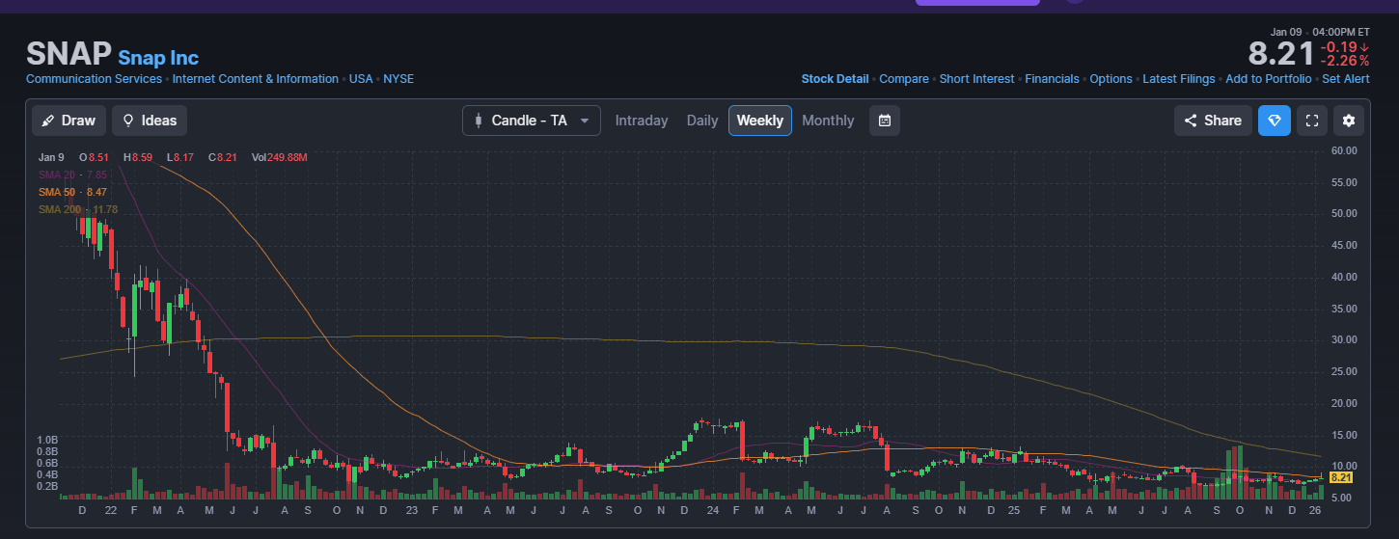This screenshot has height=539, width=1399.
Task: Click the 1.0B volume axis label
Action: click(48, 440)
